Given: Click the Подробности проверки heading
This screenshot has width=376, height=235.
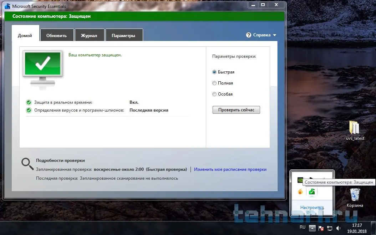Looking at the screenshot, I should pos(60,160).
